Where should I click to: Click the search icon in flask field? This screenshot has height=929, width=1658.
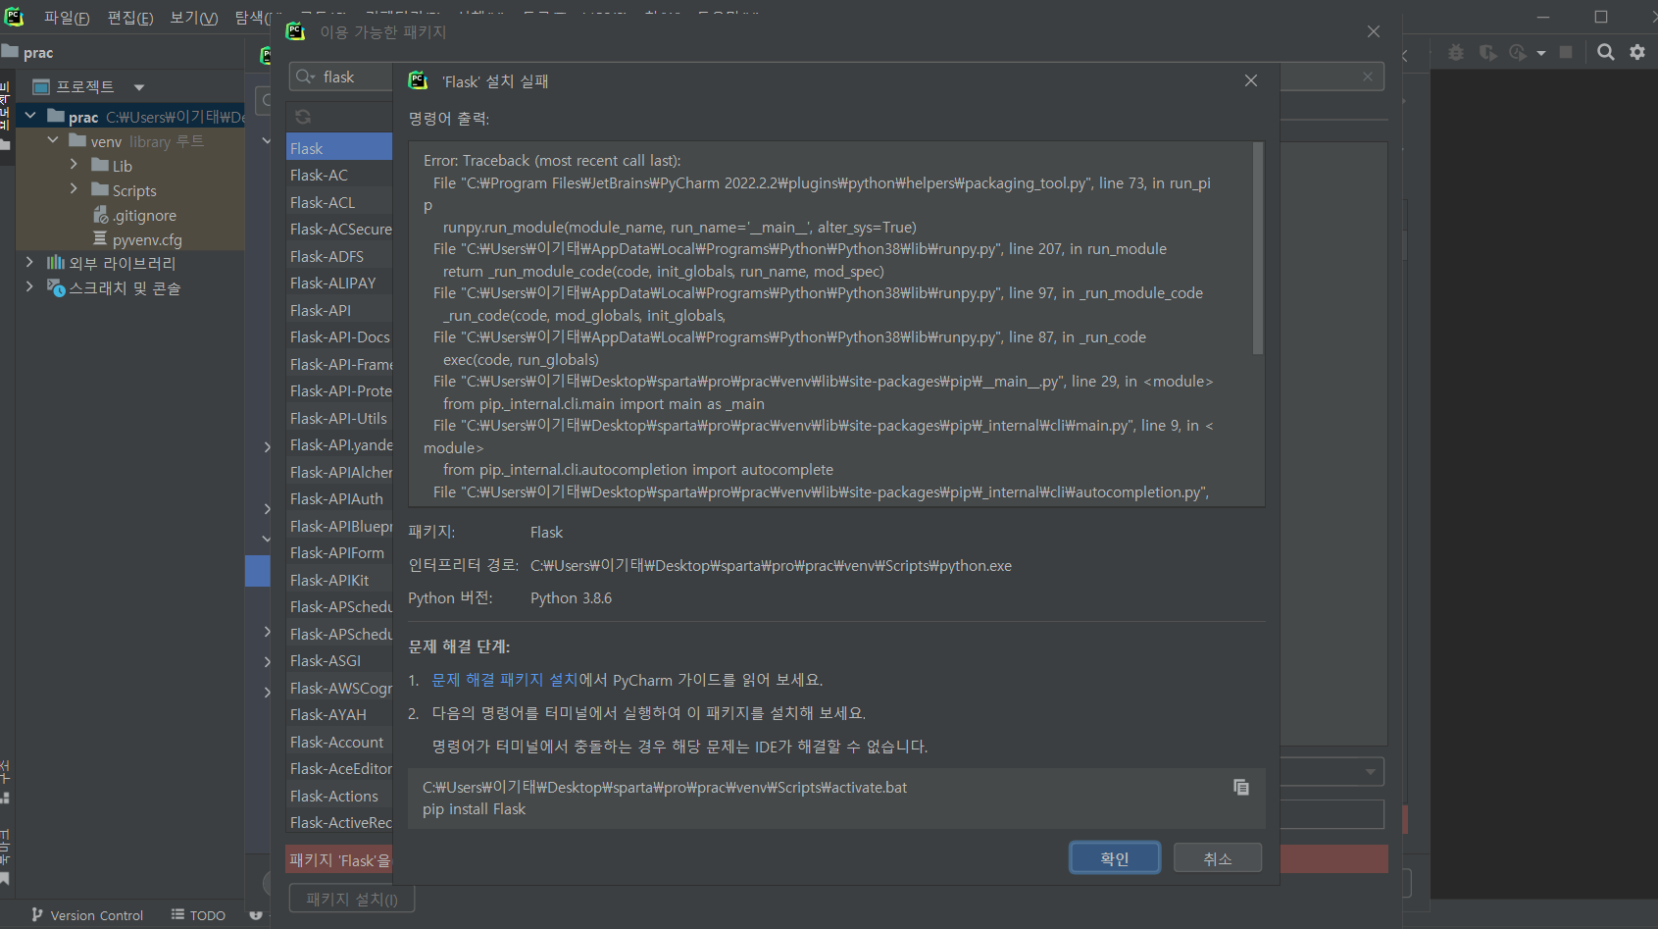coord(305,77)
